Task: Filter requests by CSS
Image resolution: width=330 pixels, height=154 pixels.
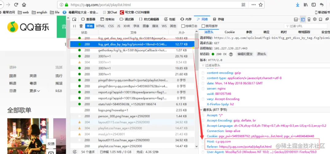Action: click(x=111, y=26)
